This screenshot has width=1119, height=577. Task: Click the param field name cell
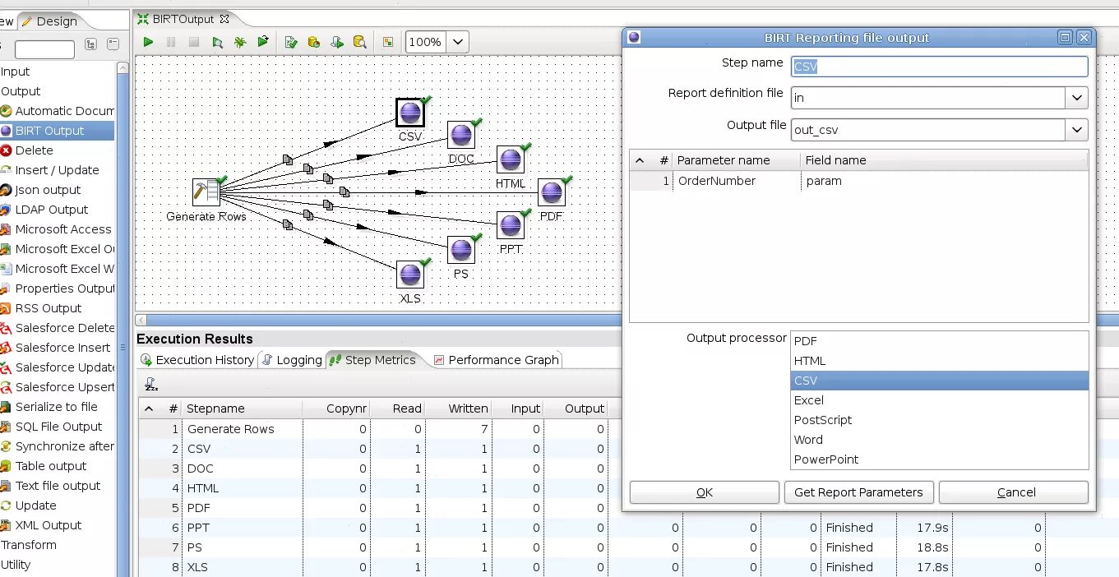tap(944, 181)
